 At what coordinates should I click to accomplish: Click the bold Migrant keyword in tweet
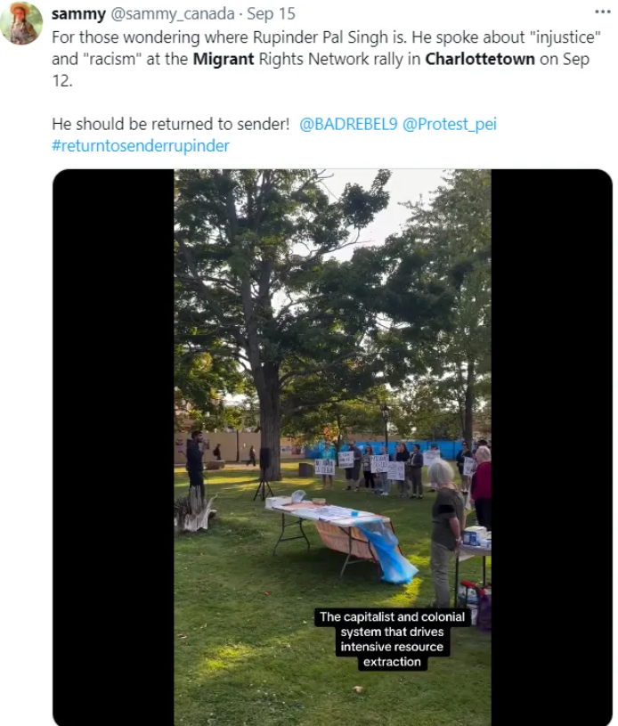pyautogui.click(x=224, y=60)
